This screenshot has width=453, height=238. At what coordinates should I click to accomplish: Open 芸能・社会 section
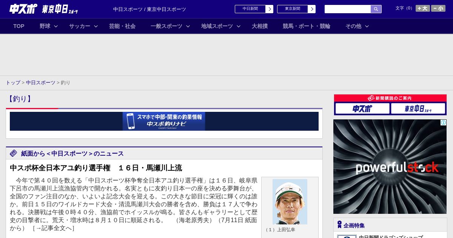(x=122, y=26)
